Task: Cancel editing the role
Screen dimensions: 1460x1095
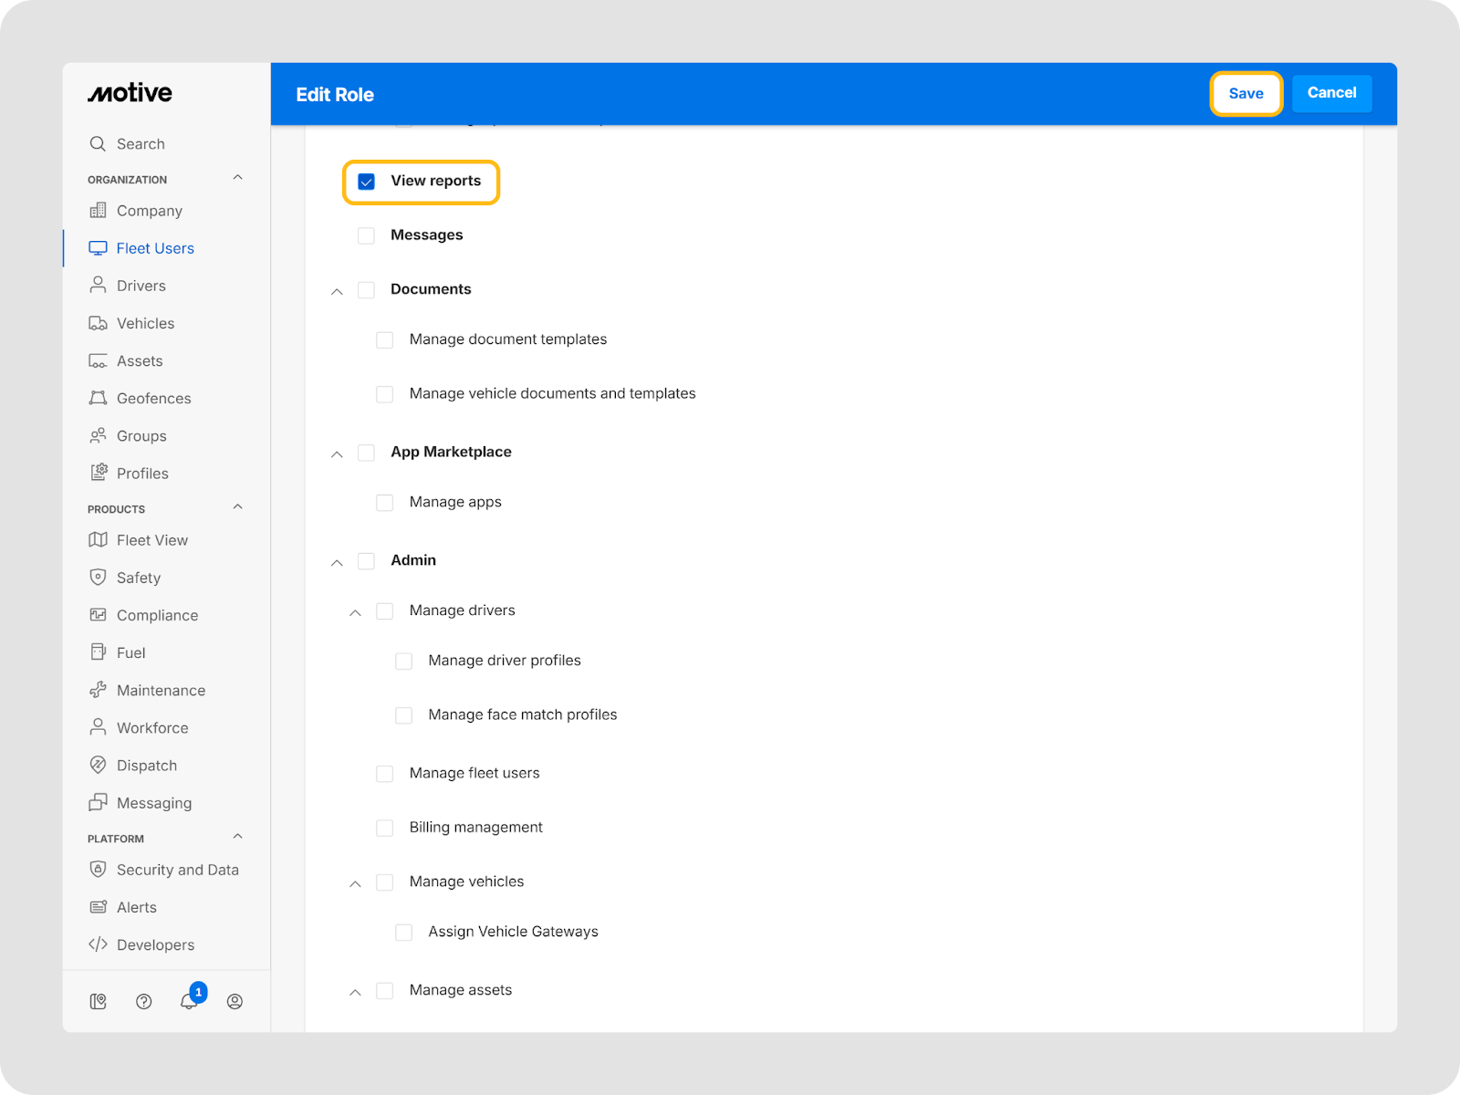Action: (x=1331, y=93)
